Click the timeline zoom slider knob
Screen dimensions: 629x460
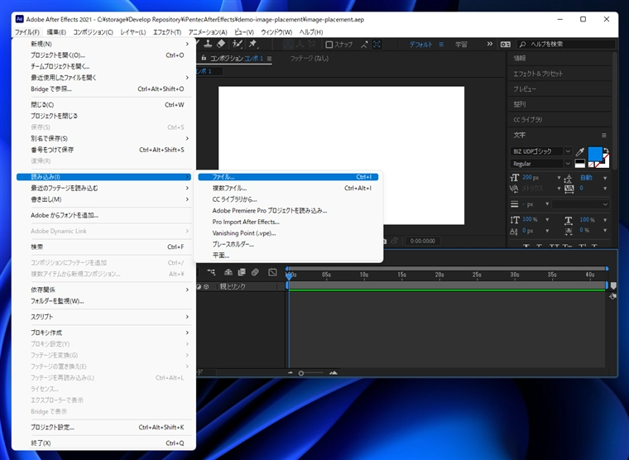pyautogui.click(x=301, y=373)
